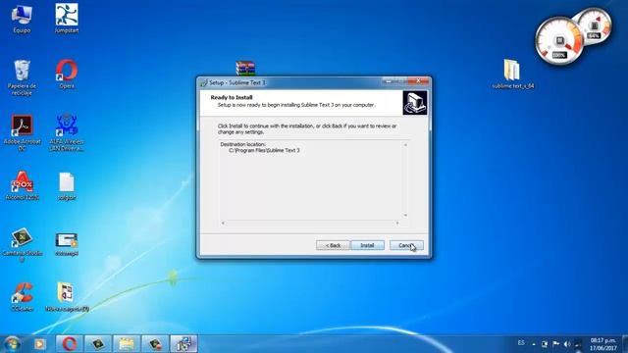Screen dimensions: 628x353
Task: Open Windows Media Player from taskbar
Action: (39, 344)
